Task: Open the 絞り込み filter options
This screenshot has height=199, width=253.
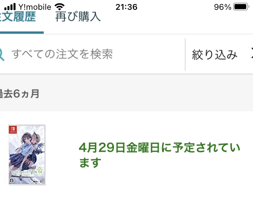Action: 215,55
